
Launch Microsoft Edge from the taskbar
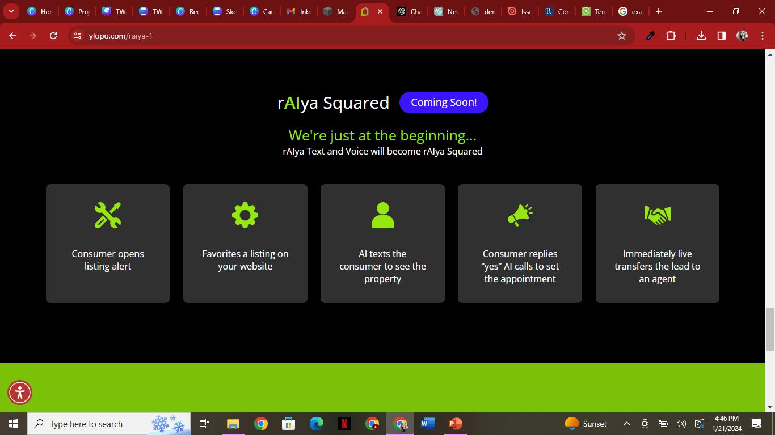coord(316,424)
